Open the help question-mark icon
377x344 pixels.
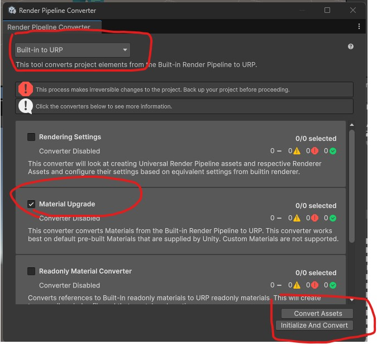pos(351,46)
